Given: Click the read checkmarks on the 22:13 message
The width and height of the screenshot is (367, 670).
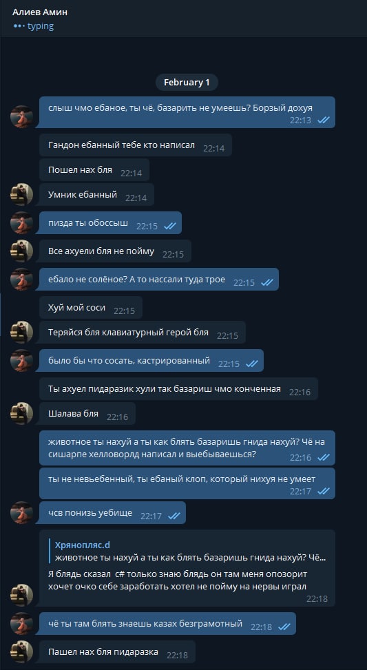Looking at the screenshot, I should click(324, 120).
